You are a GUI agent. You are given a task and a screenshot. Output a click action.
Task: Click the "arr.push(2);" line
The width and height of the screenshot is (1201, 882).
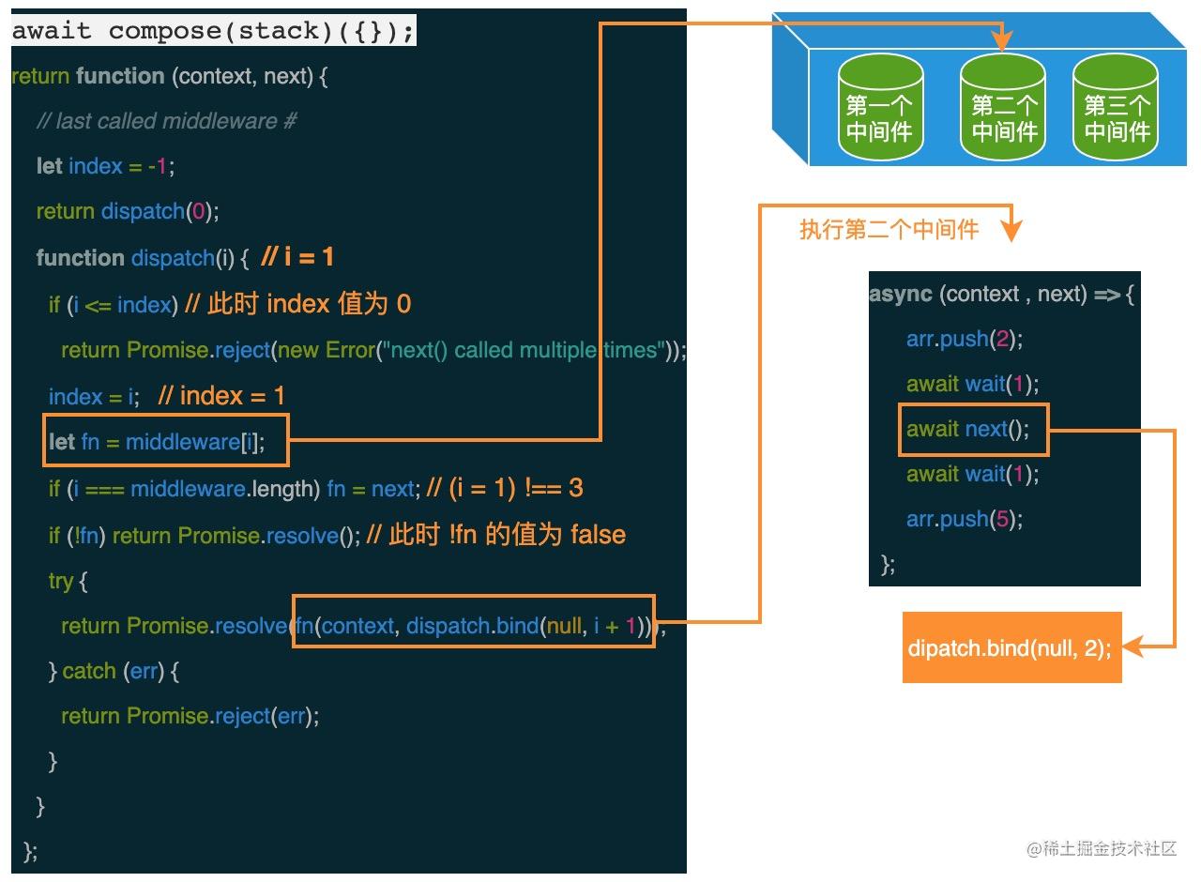coord(965,339)
